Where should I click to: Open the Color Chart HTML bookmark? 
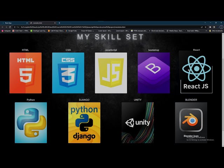(x=20, y=31)
